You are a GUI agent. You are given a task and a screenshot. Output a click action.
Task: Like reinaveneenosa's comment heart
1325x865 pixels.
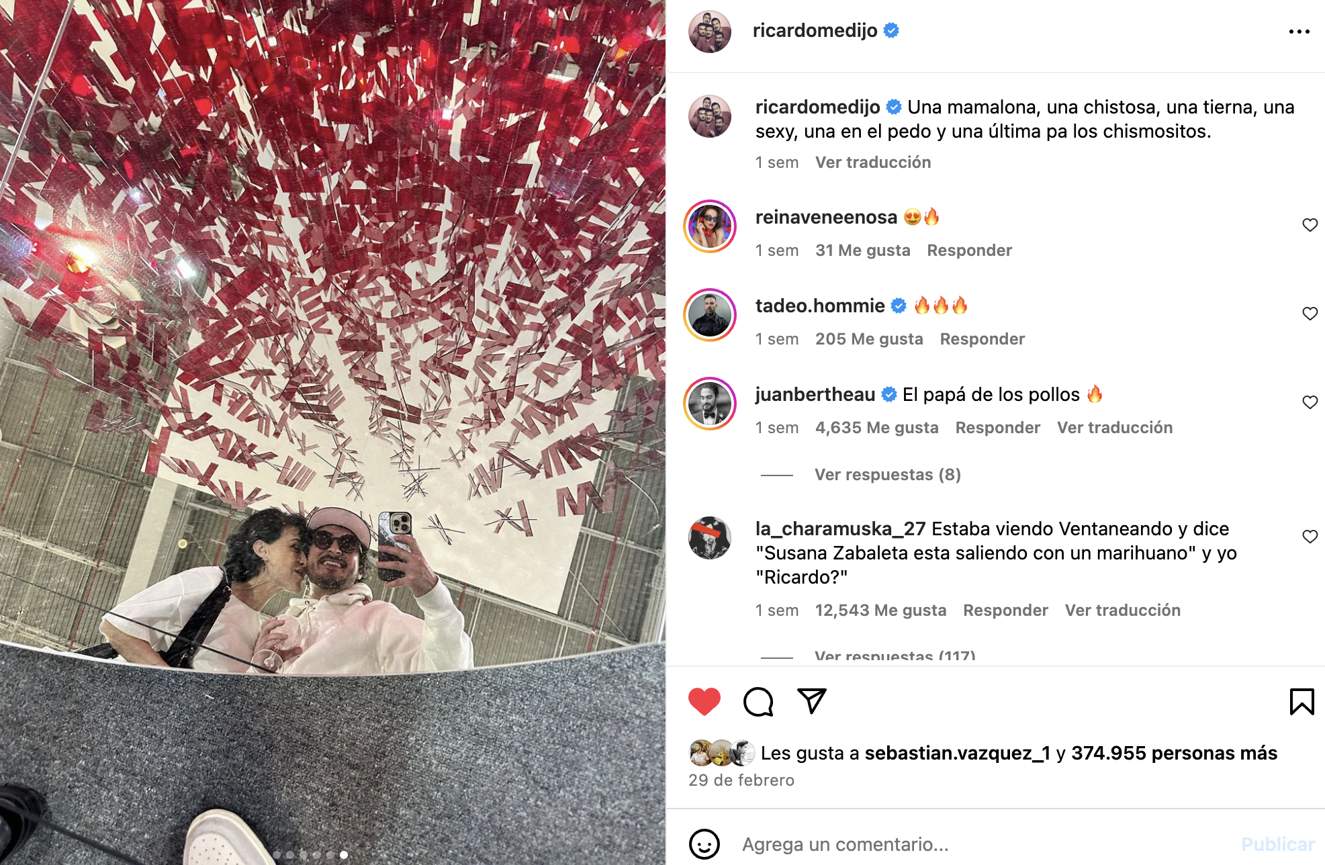[x=1310, y=225]
